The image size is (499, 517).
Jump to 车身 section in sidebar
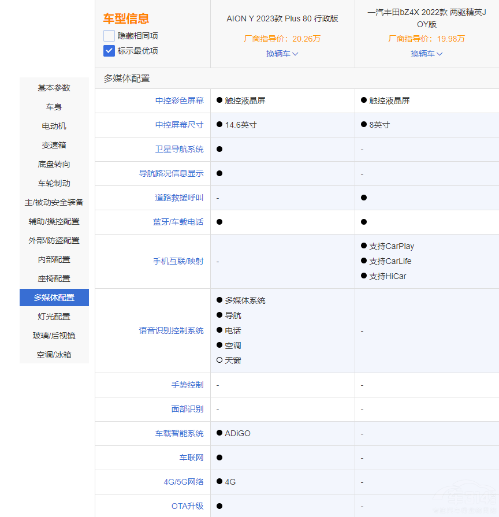pos(54,107)
